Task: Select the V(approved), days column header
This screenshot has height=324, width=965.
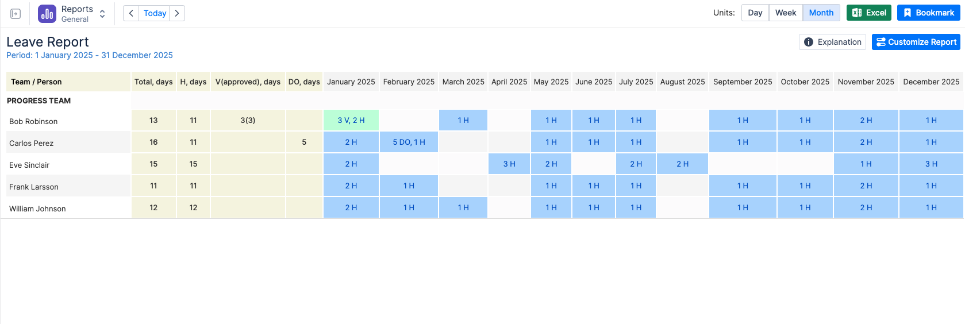Action: (x=248, y=82)
